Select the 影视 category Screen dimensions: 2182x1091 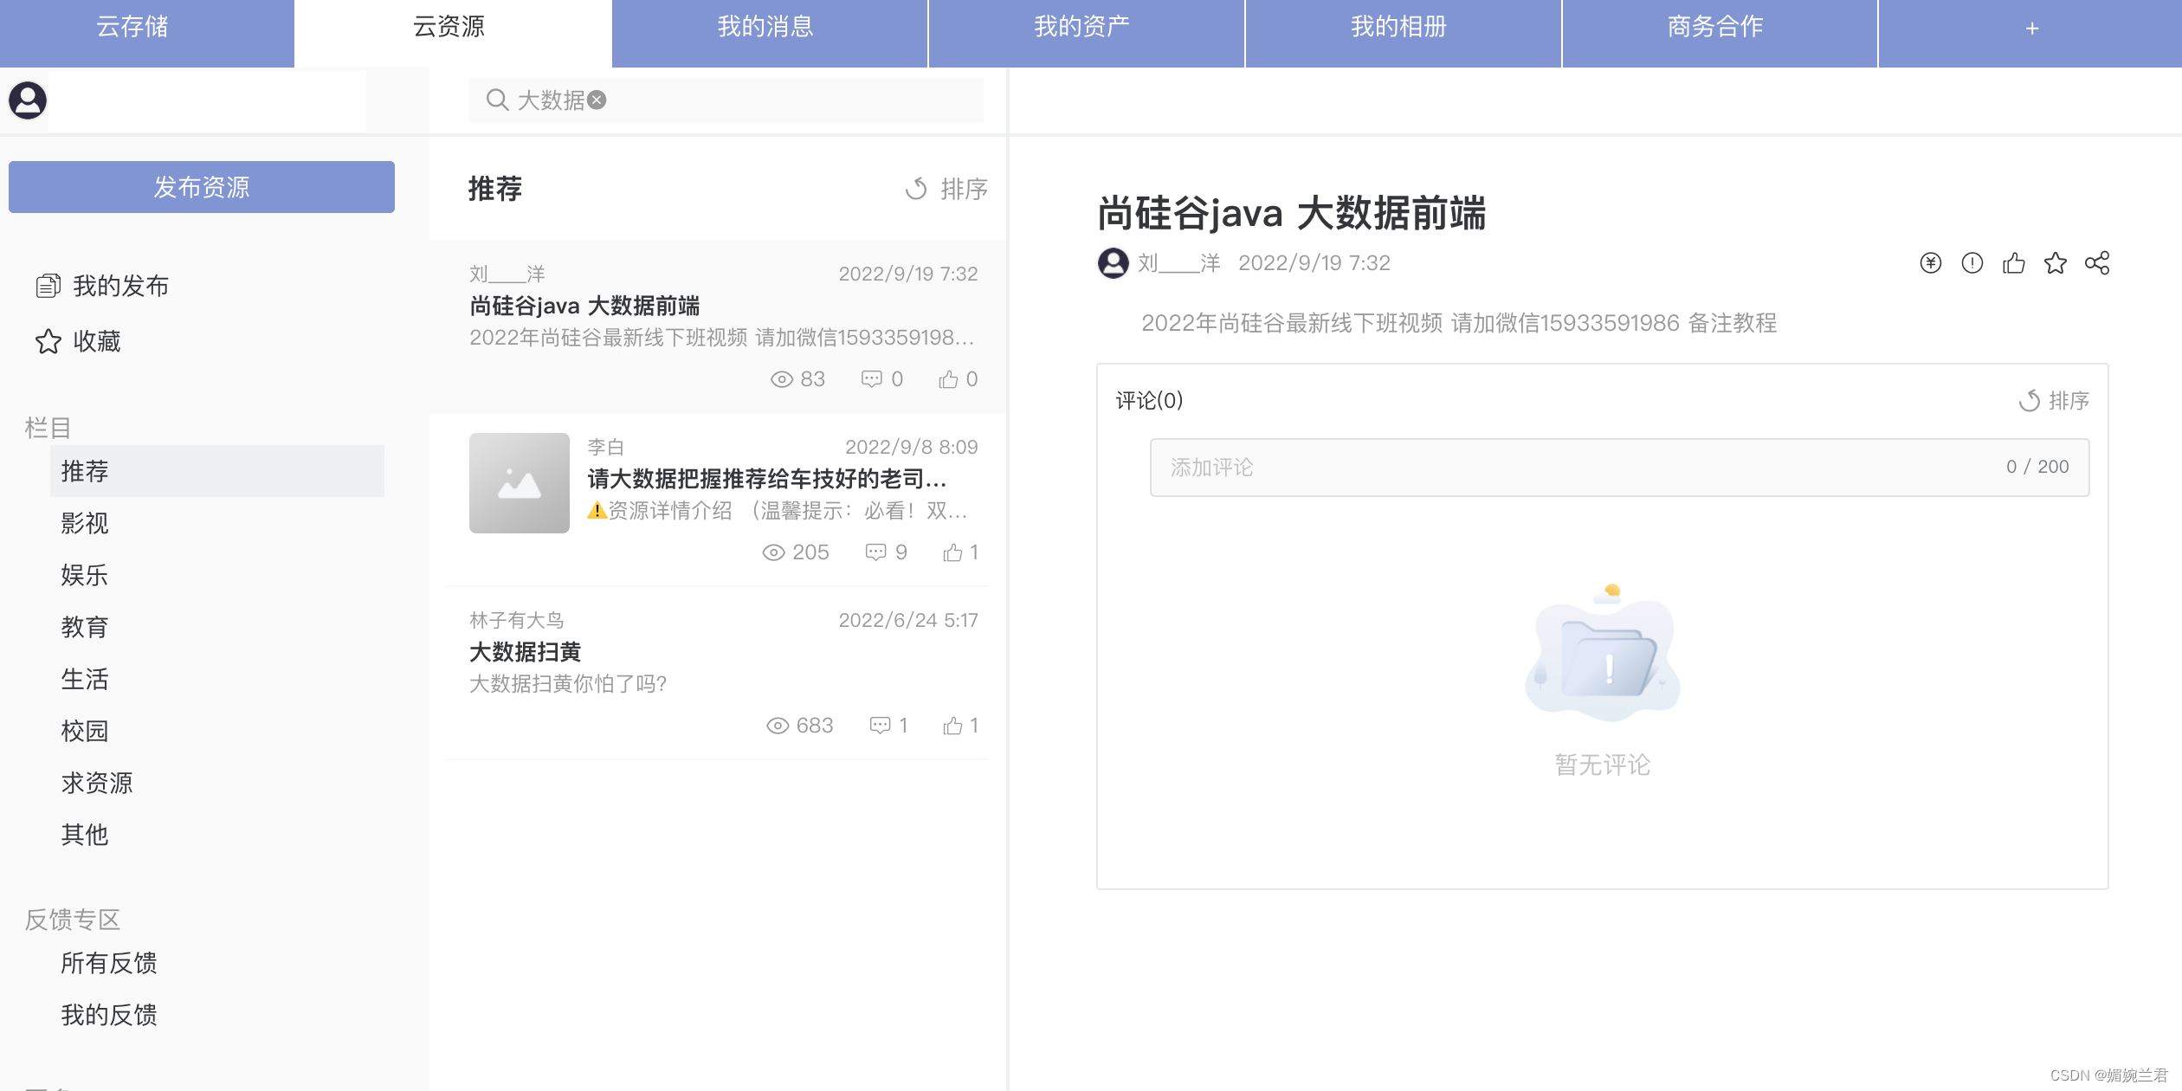(85, 523)
